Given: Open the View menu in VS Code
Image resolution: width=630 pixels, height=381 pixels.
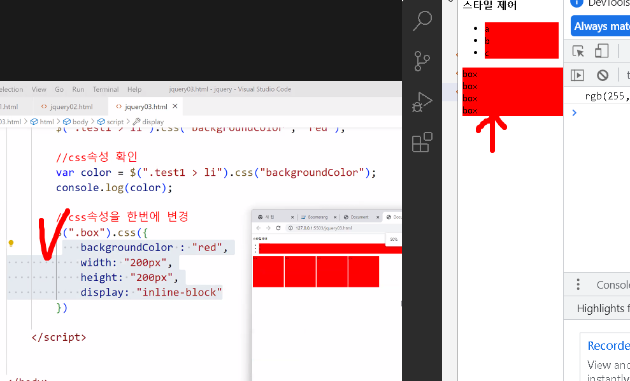Looking at the screenshot, I should click(x=39, y=89).
